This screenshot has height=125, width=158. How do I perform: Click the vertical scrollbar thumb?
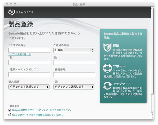pos(152,51)
